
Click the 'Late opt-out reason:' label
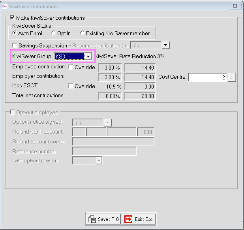[x=36, y=160]
